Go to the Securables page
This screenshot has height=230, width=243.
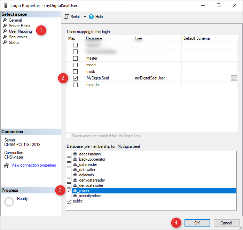[18, 37]
